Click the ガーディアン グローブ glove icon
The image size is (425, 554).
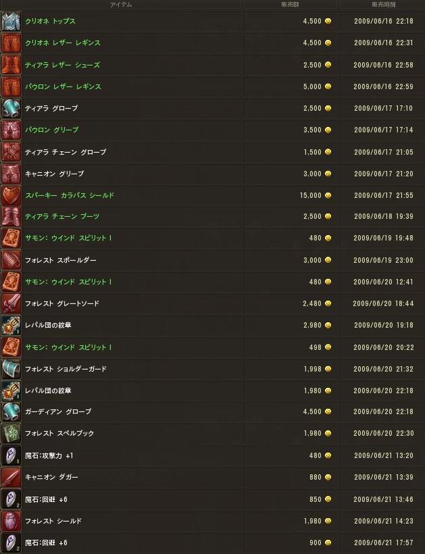tap(11, 411)
